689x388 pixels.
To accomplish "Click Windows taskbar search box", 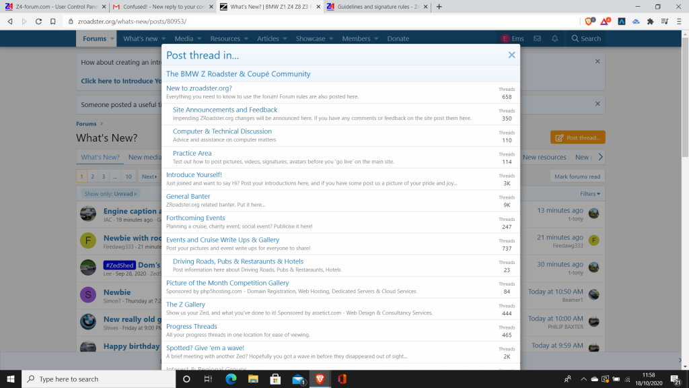I will pos(99,379).
